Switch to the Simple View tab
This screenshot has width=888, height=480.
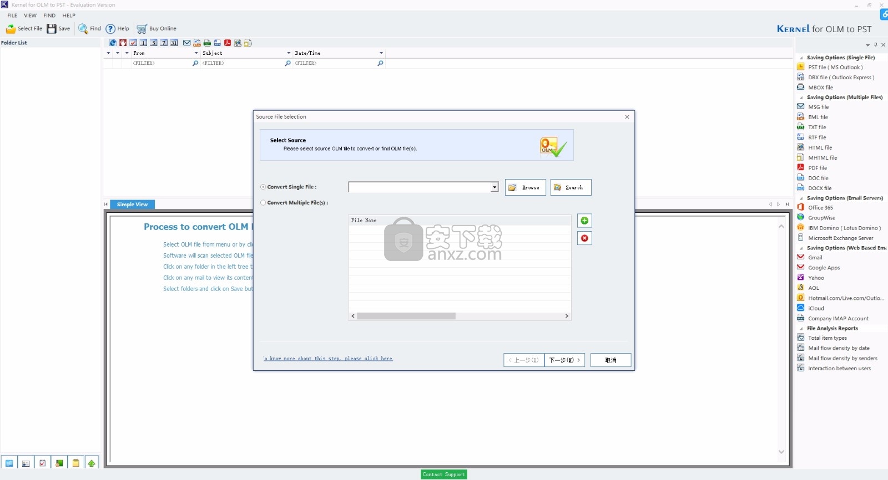pyautogui.click(x=132, y=205)
